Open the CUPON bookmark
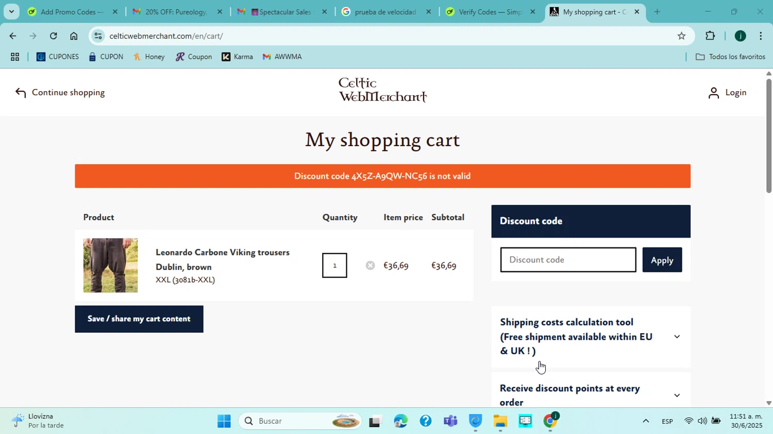Viewport: 773px width, 434px height. pos(106,57)
